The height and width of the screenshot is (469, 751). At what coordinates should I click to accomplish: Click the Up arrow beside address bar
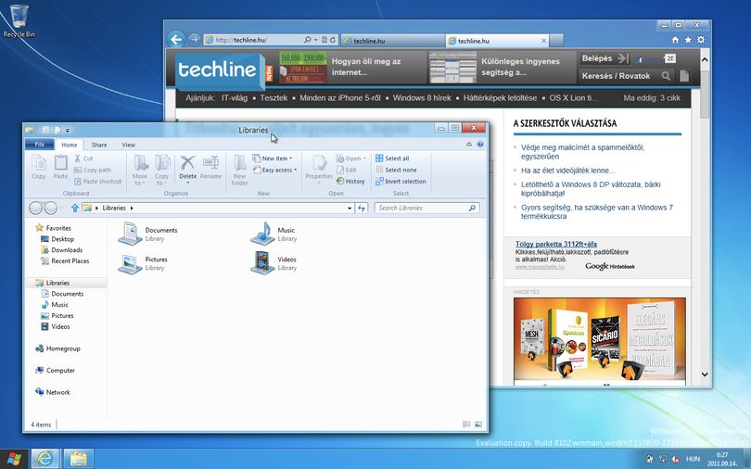point(75,208)
